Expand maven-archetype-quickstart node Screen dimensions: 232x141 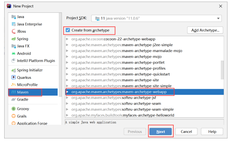67,74
